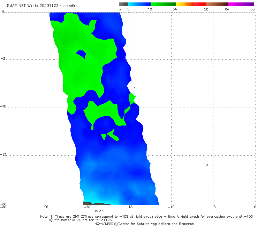Viewport: 258px width, 226px height.
Task: Click the note line starting 'Note: 1) Times are GMT'
Action: coord(146,217)
